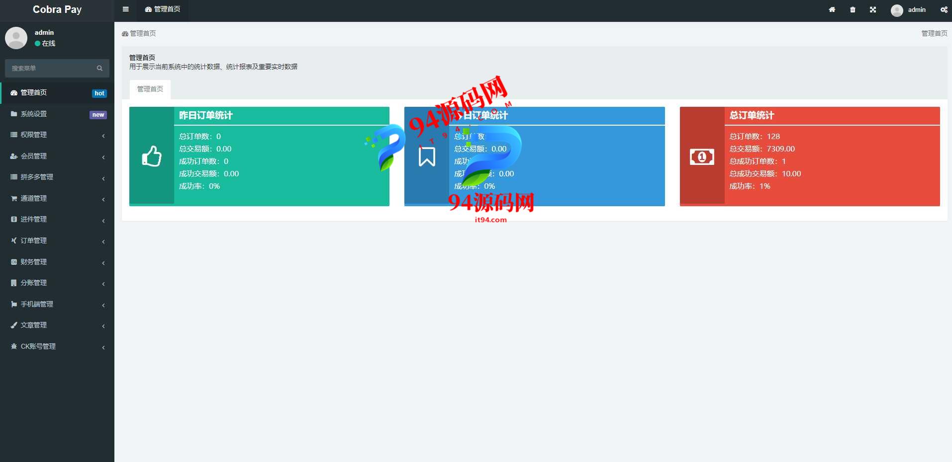
Task: Click the thumbs-up icon on yesterday's orders card
Action: 152,156
